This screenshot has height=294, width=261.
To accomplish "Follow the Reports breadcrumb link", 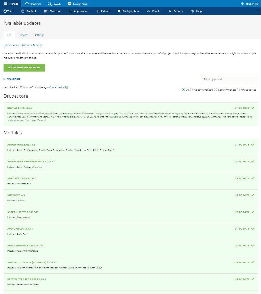I will click(x=37, y=45).
